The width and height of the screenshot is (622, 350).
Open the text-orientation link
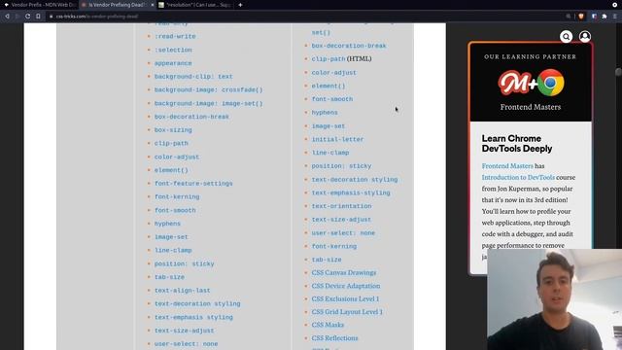point(341,206)
